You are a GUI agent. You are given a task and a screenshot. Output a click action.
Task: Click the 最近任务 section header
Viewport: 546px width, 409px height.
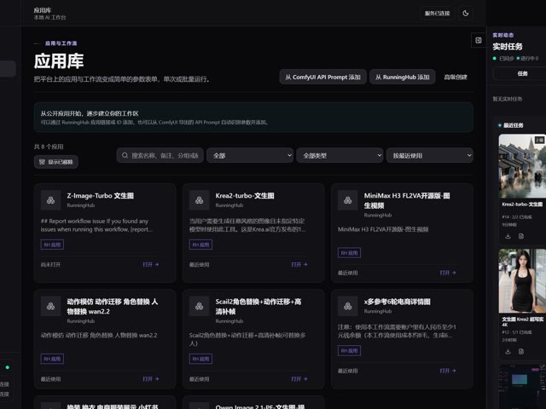514,125
